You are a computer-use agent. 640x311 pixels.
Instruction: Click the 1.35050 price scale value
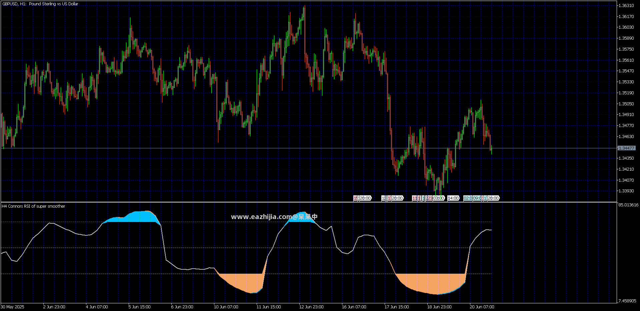[626, 104]
